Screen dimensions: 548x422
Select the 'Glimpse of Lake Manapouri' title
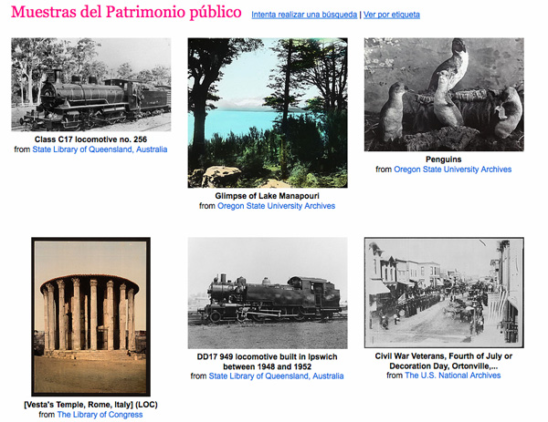268,196
